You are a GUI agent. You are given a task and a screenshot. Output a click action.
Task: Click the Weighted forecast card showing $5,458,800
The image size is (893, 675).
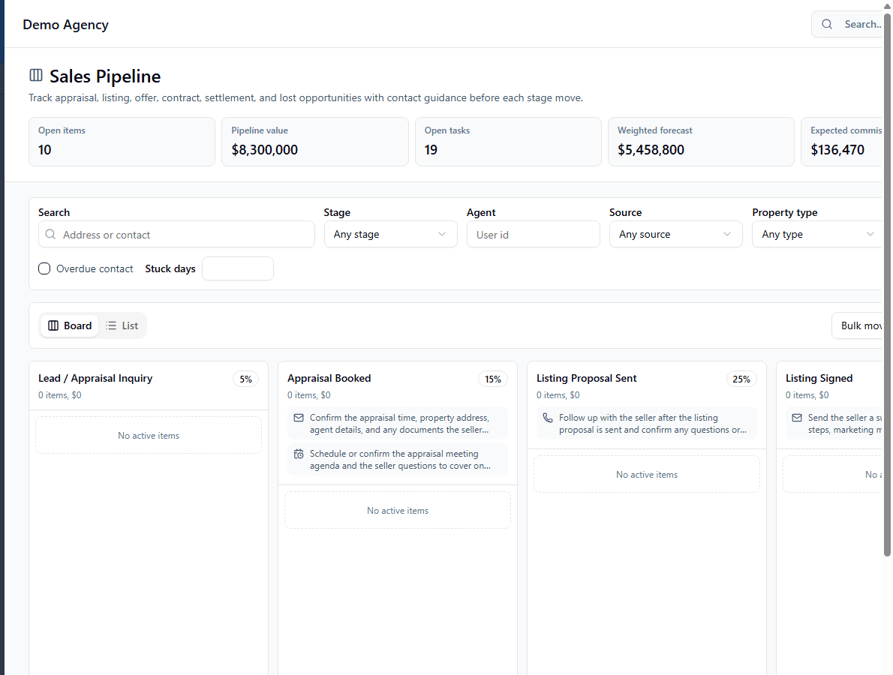tap(701, 142)
